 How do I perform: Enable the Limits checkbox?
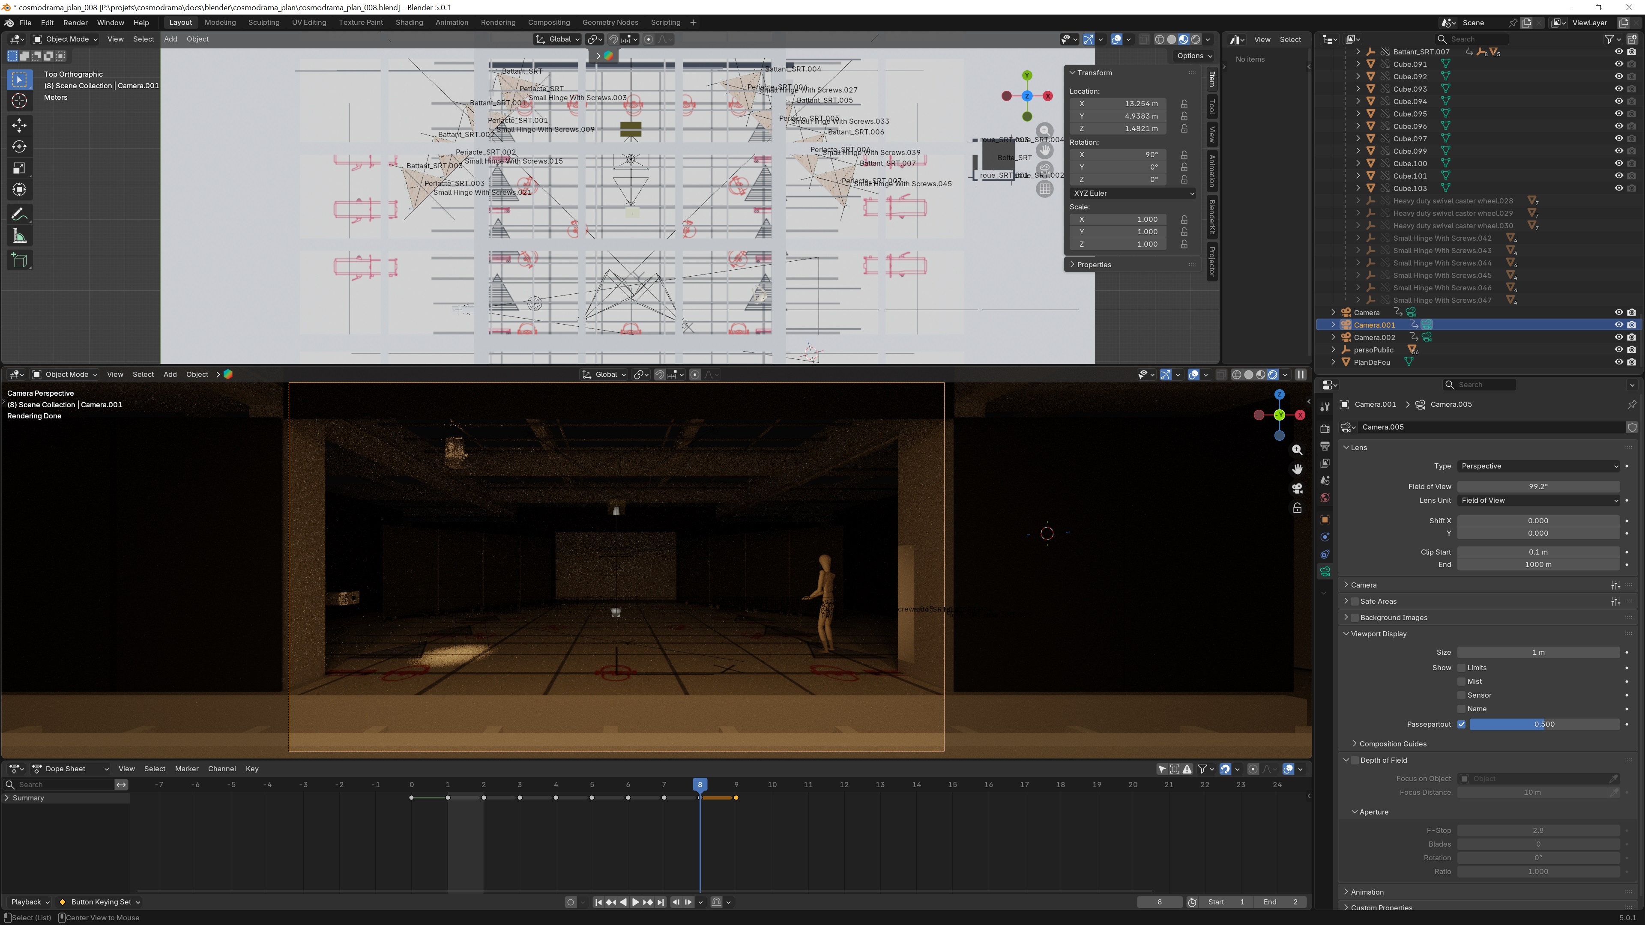point(1461,668)
